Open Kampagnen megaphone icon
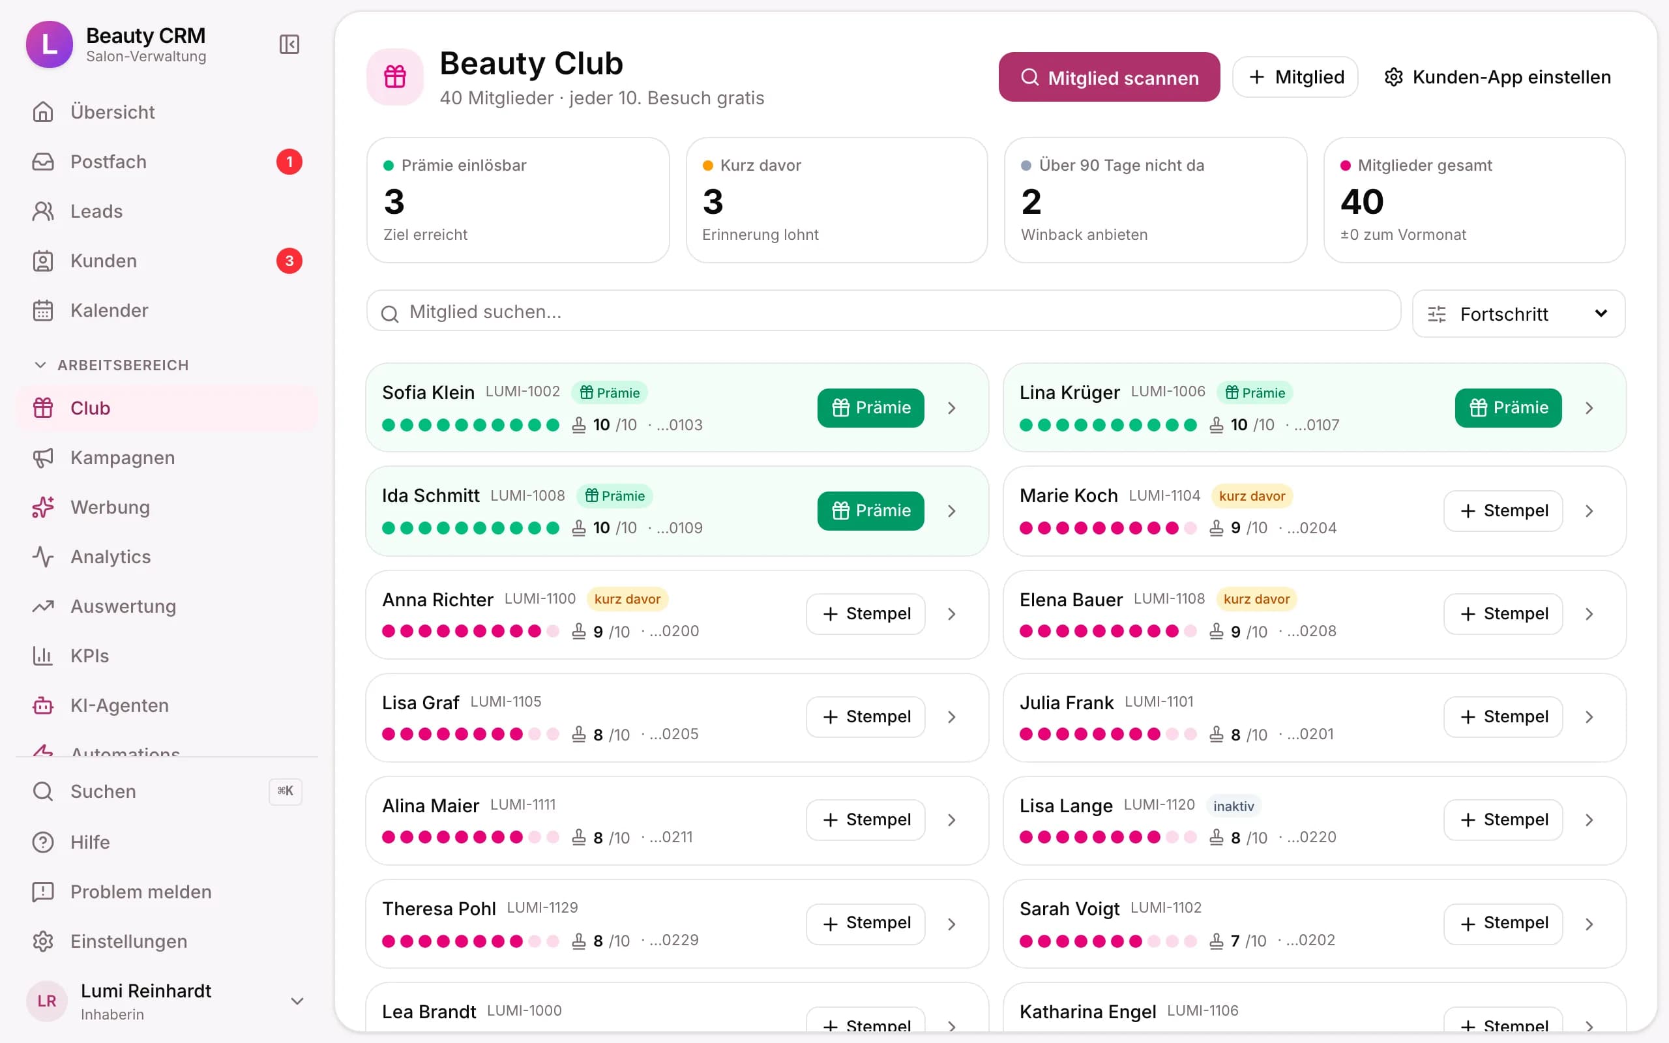Viewport: 1669px width, 1043px height. (43, 458)
